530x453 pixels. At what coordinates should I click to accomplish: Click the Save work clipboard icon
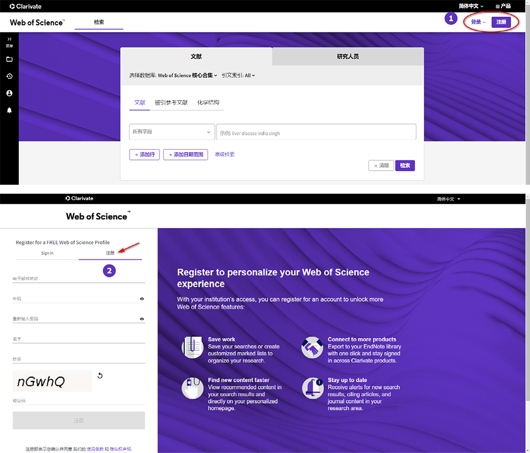[192, 347]
